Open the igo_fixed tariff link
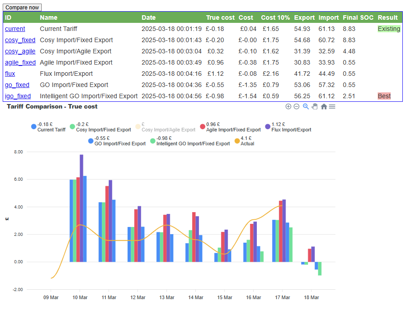This screenshot has width=410, height=309. (18, 96)
